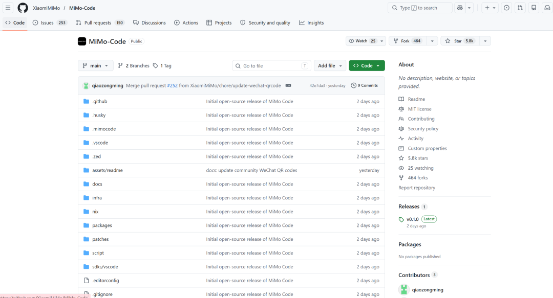
Task: Open the MIT license link
Action: click(419, 109)
